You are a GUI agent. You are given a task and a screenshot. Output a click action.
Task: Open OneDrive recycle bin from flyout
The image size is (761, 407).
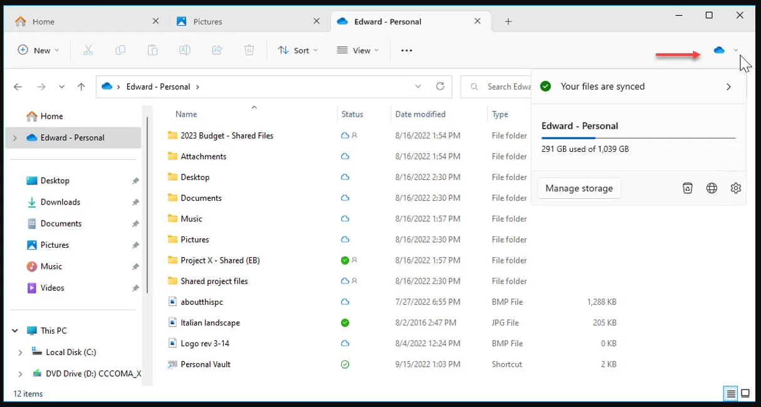pyautogui.click(x=688, y=188)
